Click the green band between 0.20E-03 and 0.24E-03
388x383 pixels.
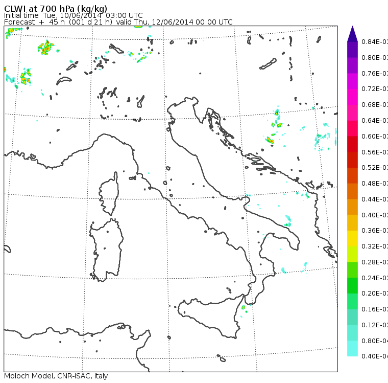click(352, 285)
